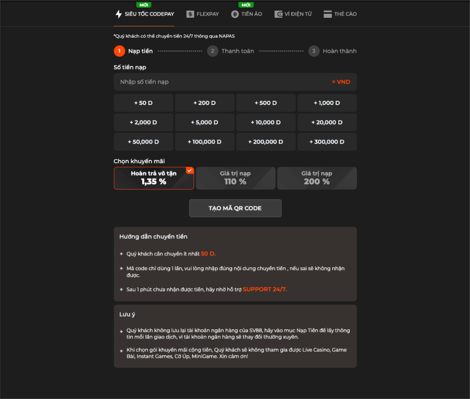Click the SUPPORT 24/7 link
This screenshot has height=399, width=470.
(x=265, y=289)
